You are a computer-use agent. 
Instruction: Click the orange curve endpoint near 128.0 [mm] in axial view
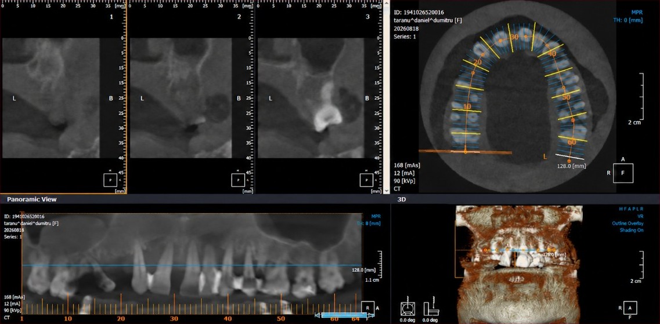point(569,161)
